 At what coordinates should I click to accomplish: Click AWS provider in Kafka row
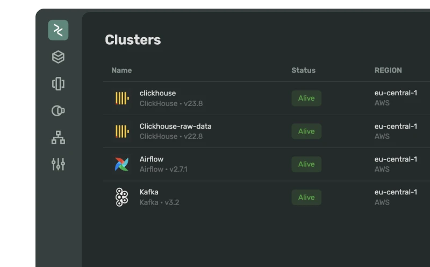coord(382,202)
